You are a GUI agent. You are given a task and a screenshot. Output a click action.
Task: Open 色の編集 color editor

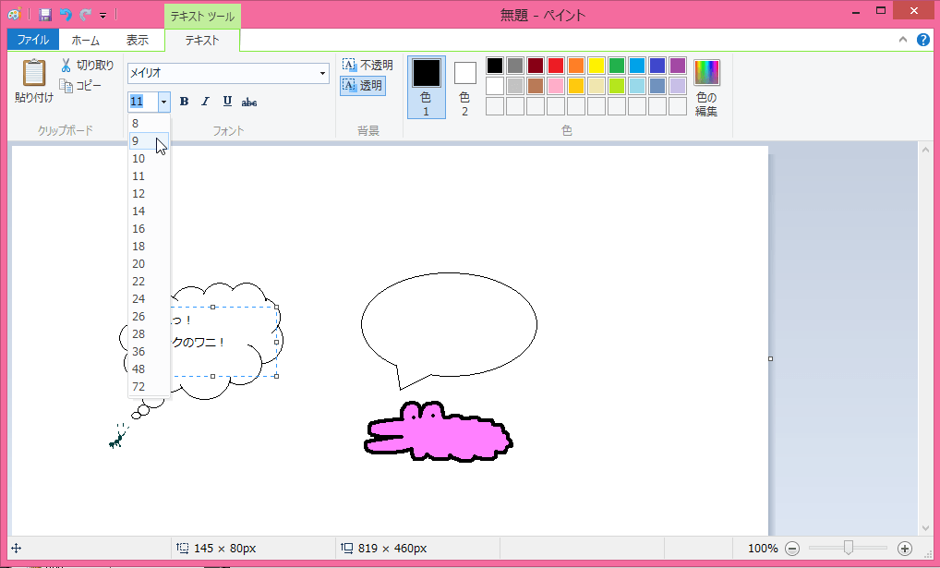[706, 88]
